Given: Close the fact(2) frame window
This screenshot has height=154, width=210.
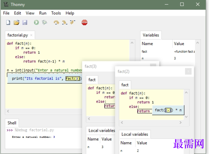Looking at the screenshot, I should pos(188,71).
